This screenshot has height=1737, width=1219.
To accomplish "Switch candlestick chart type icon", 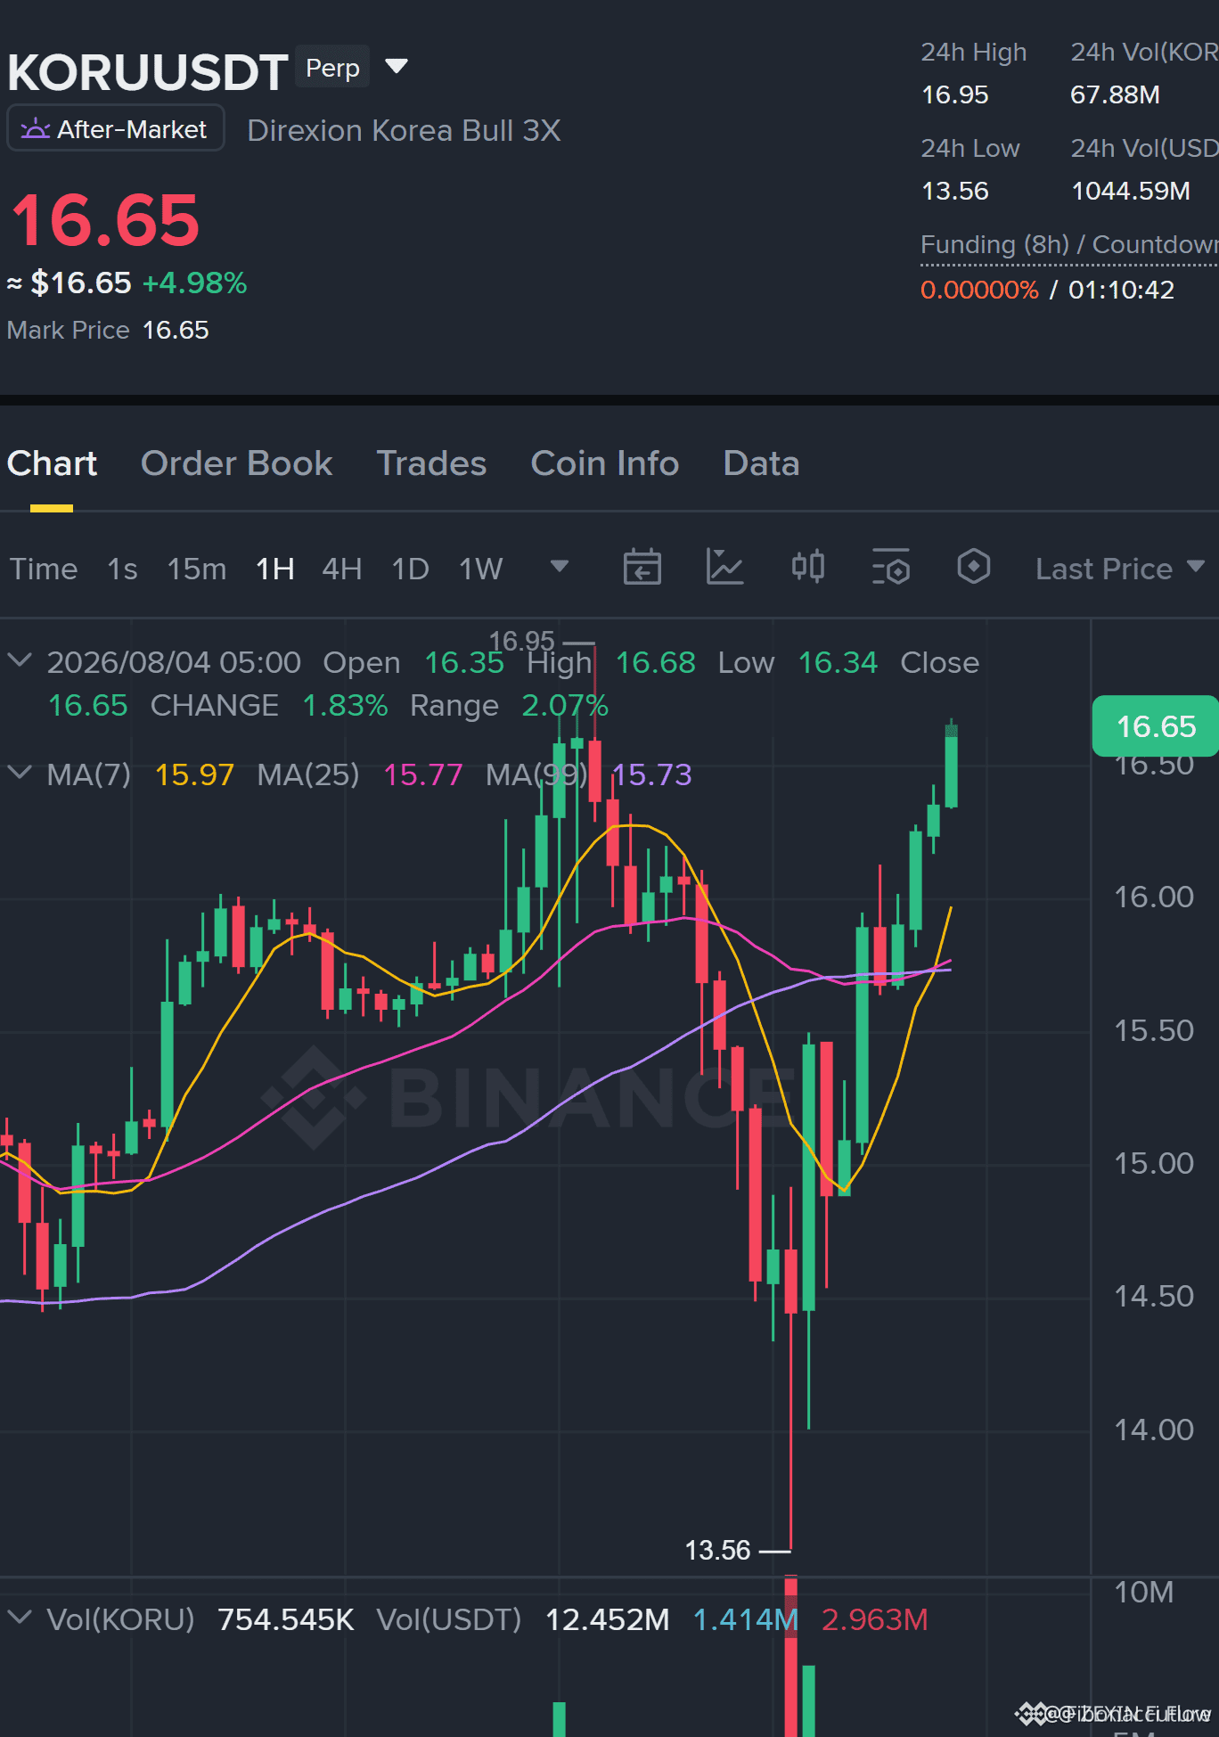I will click(808, 567).
